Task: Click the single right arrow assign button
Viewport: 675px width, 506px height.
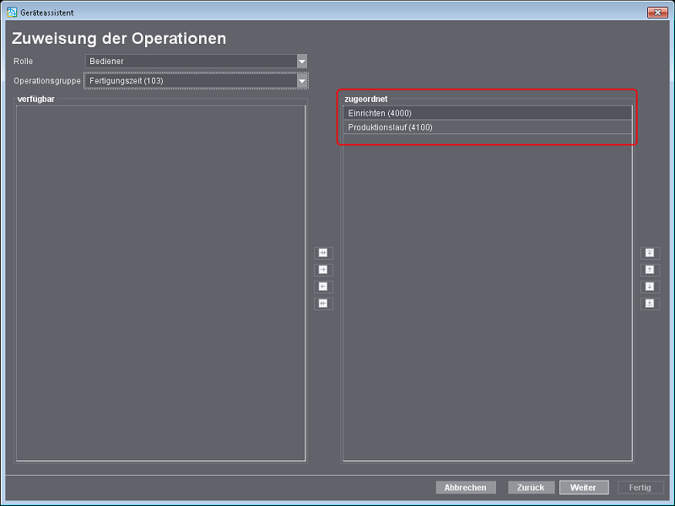Action: click(324, 270)
